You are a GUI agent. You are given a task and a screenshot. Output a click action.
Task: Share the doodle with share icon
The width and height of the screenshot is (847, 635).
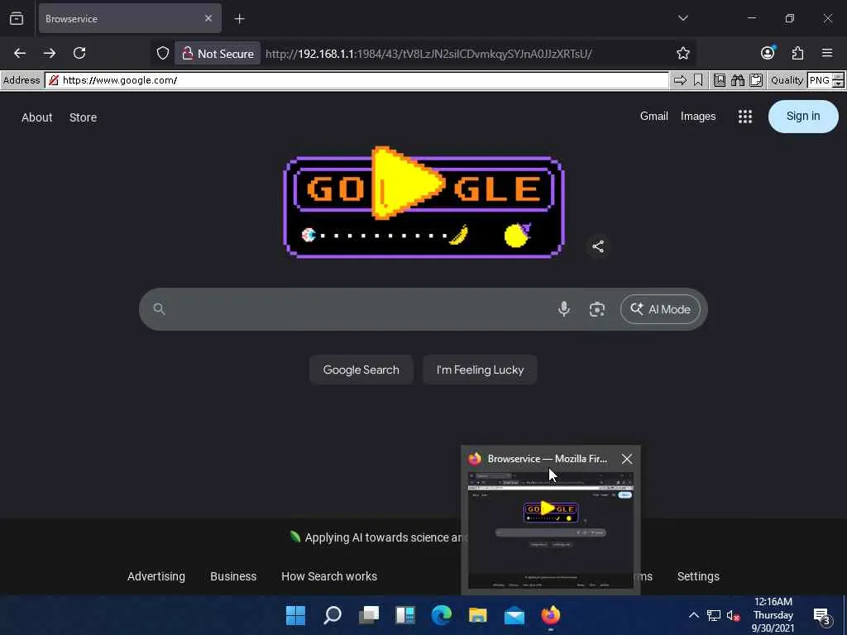click(598, 246)
